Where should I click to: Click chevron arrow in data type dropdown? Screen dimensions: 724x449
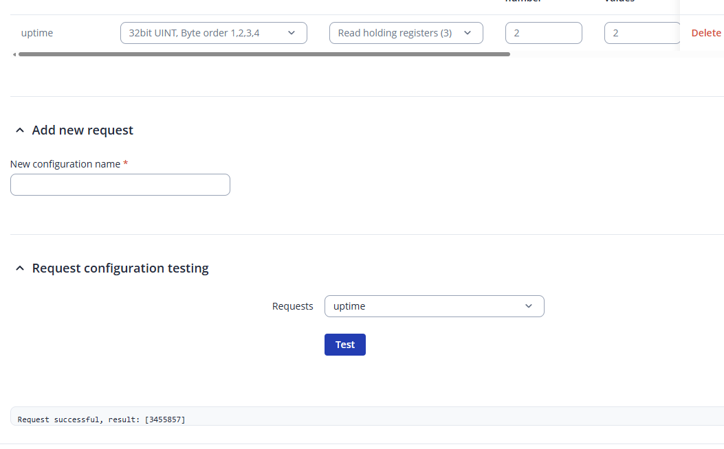(292, 33)
